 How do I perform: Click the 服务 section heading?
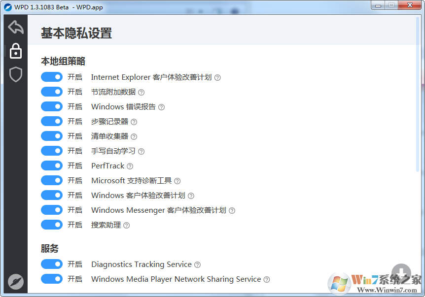(x=50, y=248)
